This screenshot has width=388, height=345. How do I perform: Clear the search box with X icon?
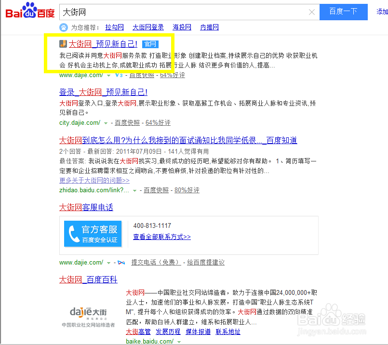[312, 12]
